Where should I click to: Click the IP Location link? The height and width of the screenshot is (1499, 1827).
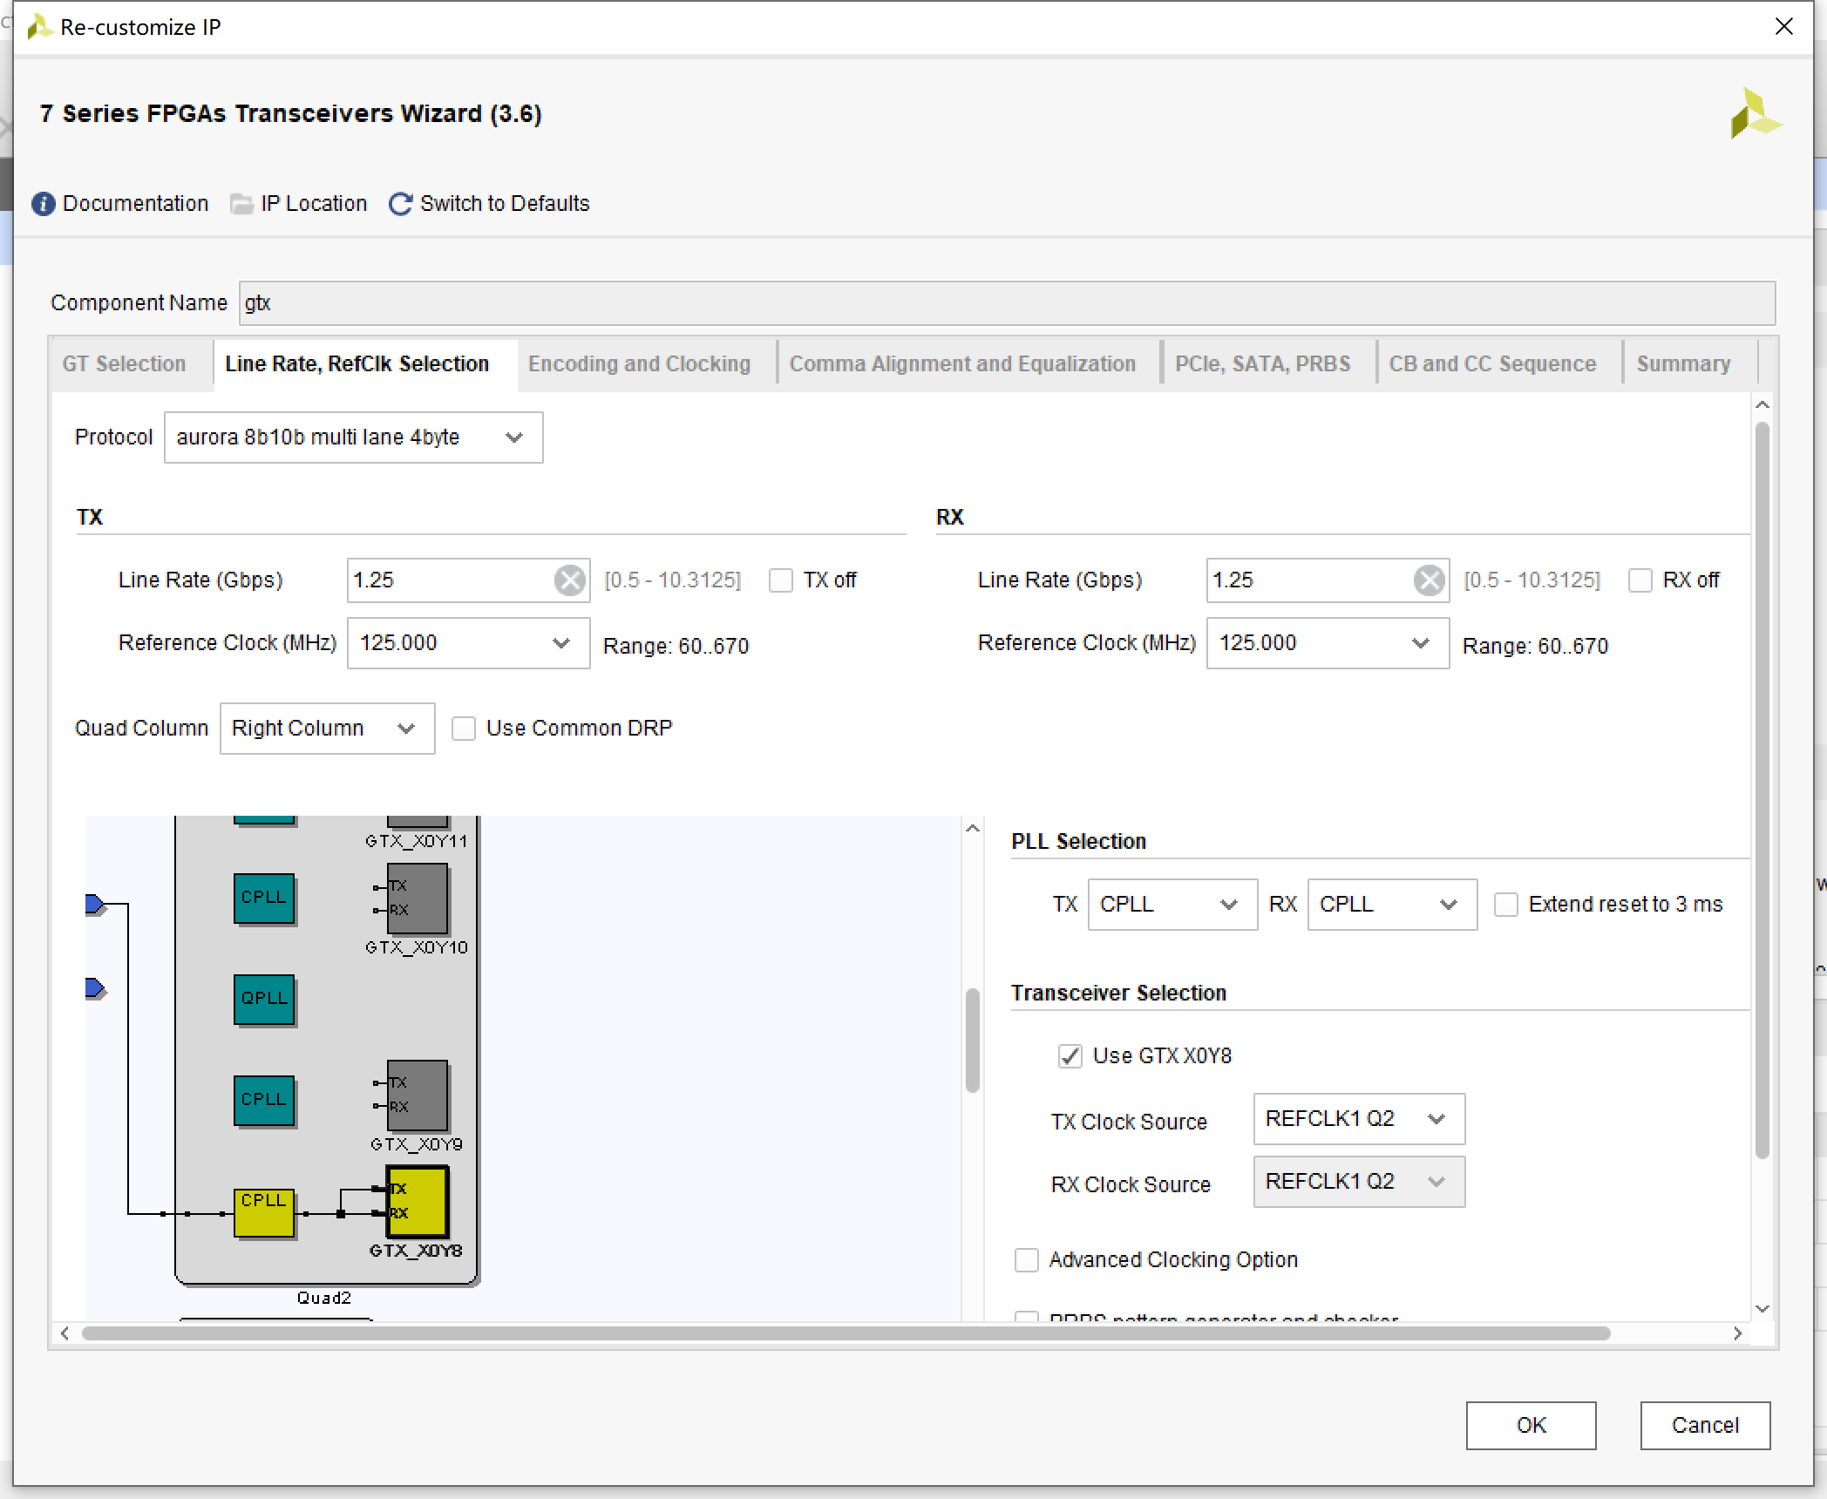314,204
